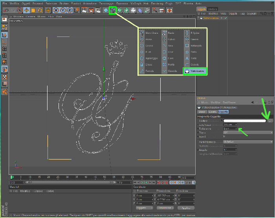Click the Tolleranza input field
275x218 pixels.
(x=229, y=128)
